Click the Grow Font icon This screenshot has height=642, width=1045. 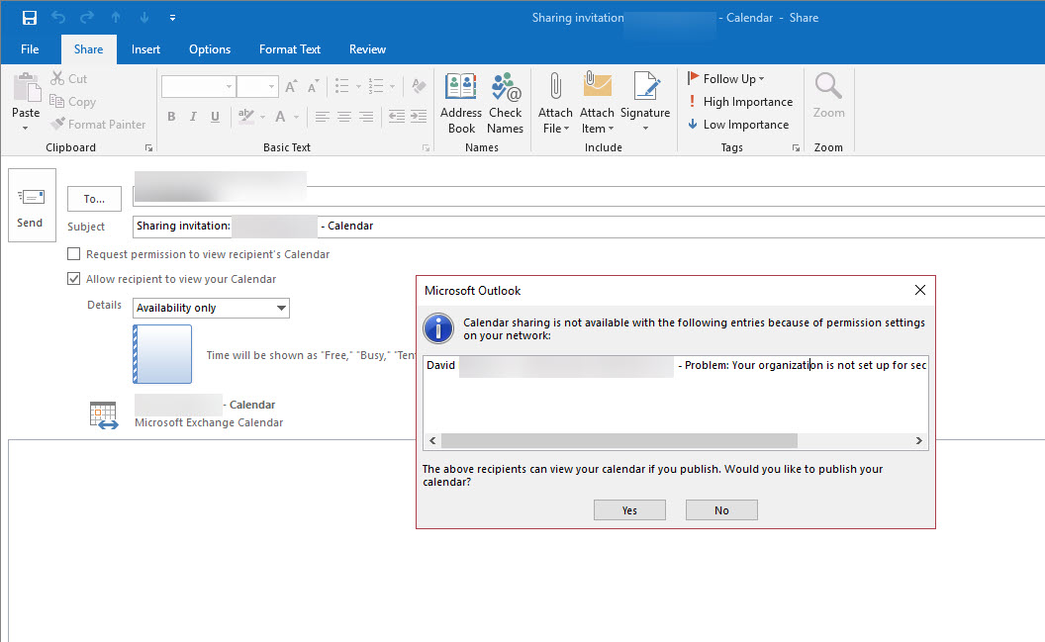click(291, 87)
